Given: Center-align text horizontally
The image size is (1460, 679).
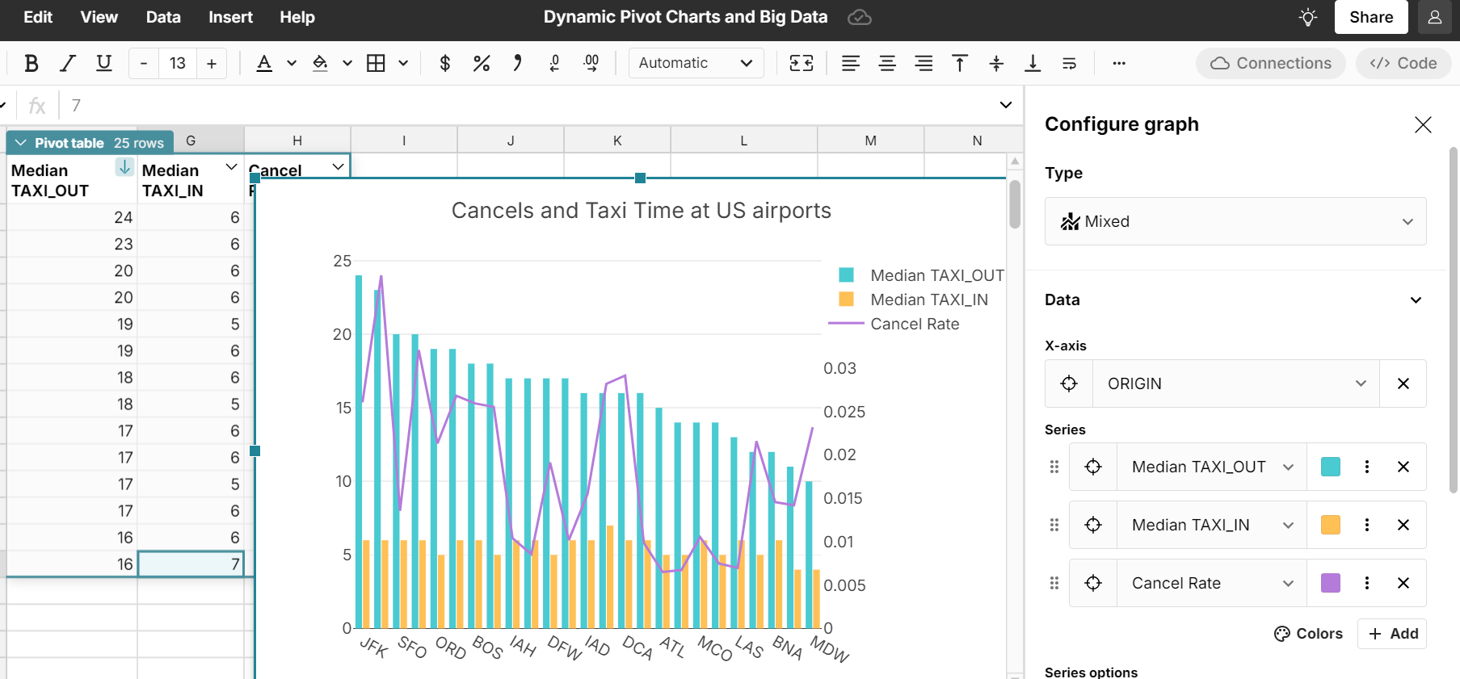Looking at the screenshot, I should click(x=887, y=63).
